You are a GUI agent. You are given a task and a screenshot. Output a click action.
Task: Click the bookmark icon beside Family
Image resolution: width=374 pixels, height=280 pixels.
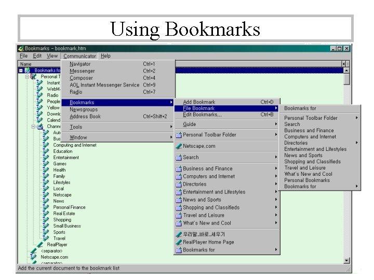(x=46, y=176)
